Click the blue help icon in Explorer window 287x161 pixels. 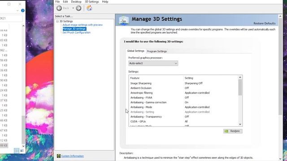(23, 11)
